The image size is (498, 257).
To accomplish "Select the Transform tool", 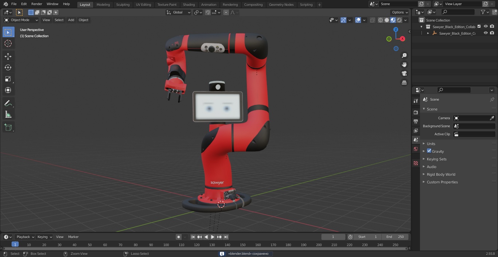I will (x=8, y=90).
